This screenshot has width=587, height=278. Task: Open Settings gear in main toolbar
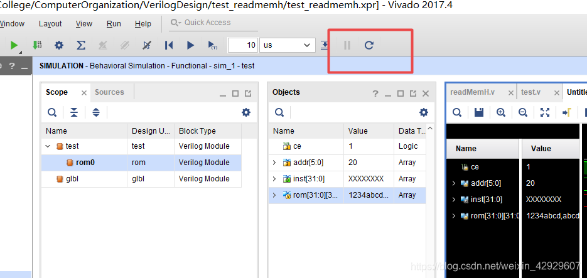59,45
